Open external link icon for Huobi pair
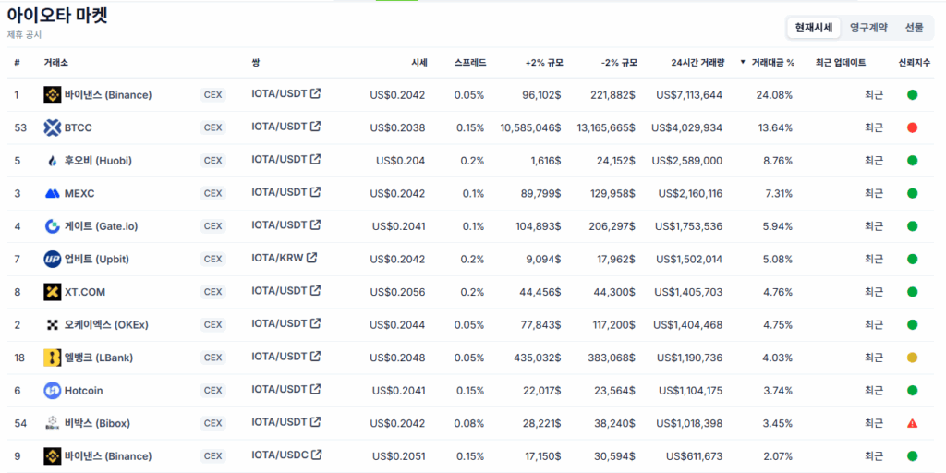 [x=315, y=159]
